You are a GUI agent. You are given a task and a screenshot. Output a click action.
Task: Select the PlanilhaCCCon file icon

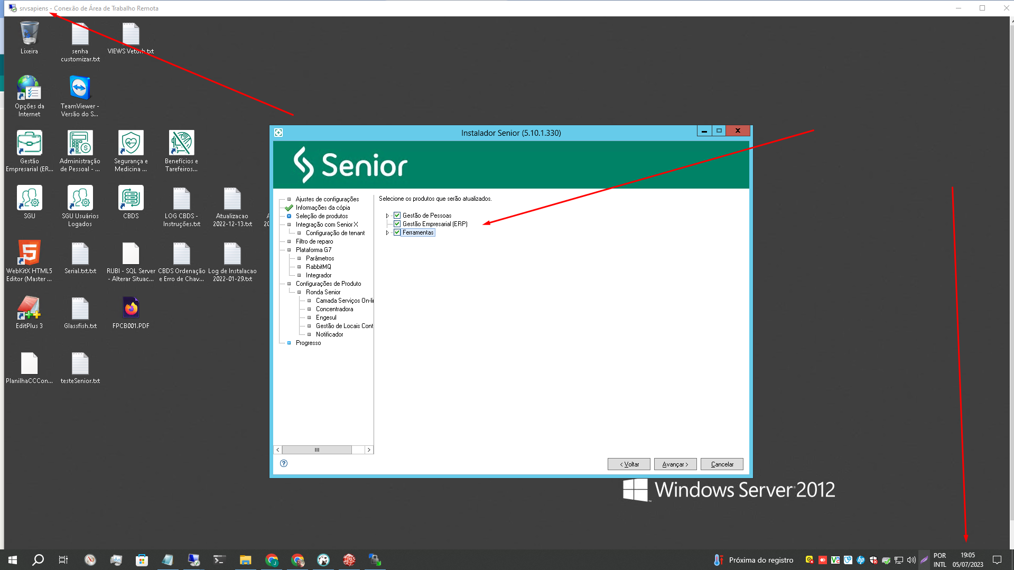[29, 367]
